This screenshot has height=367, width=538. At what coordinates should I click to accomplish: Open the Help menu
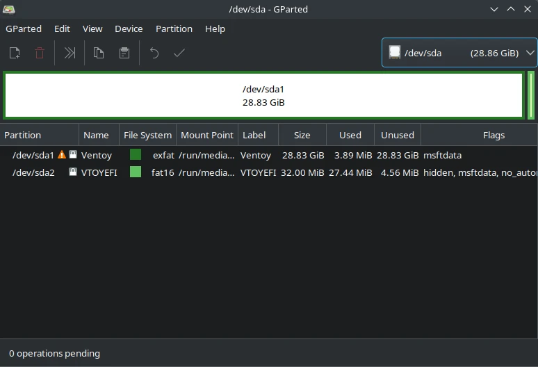click(215, 28)
